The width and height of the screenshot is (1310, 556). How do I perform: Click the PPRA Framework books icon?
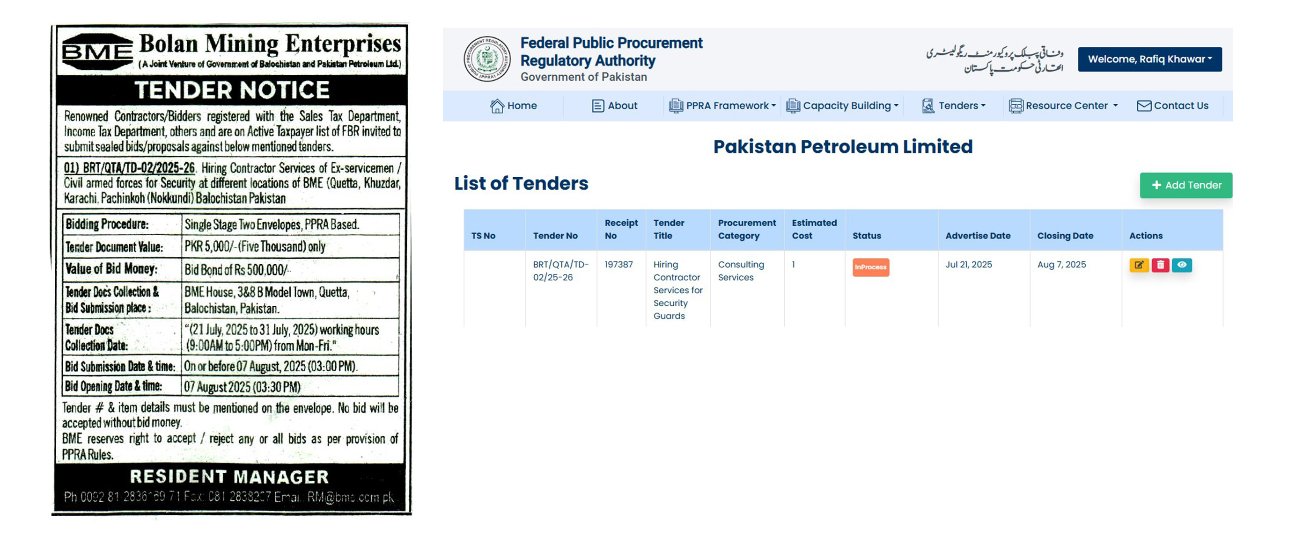coord(676,106)
